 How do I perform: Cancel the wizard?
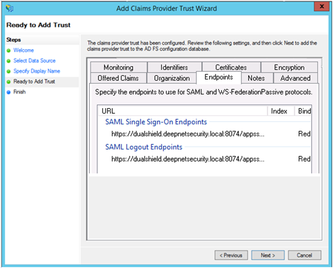(x=304, y=255)
